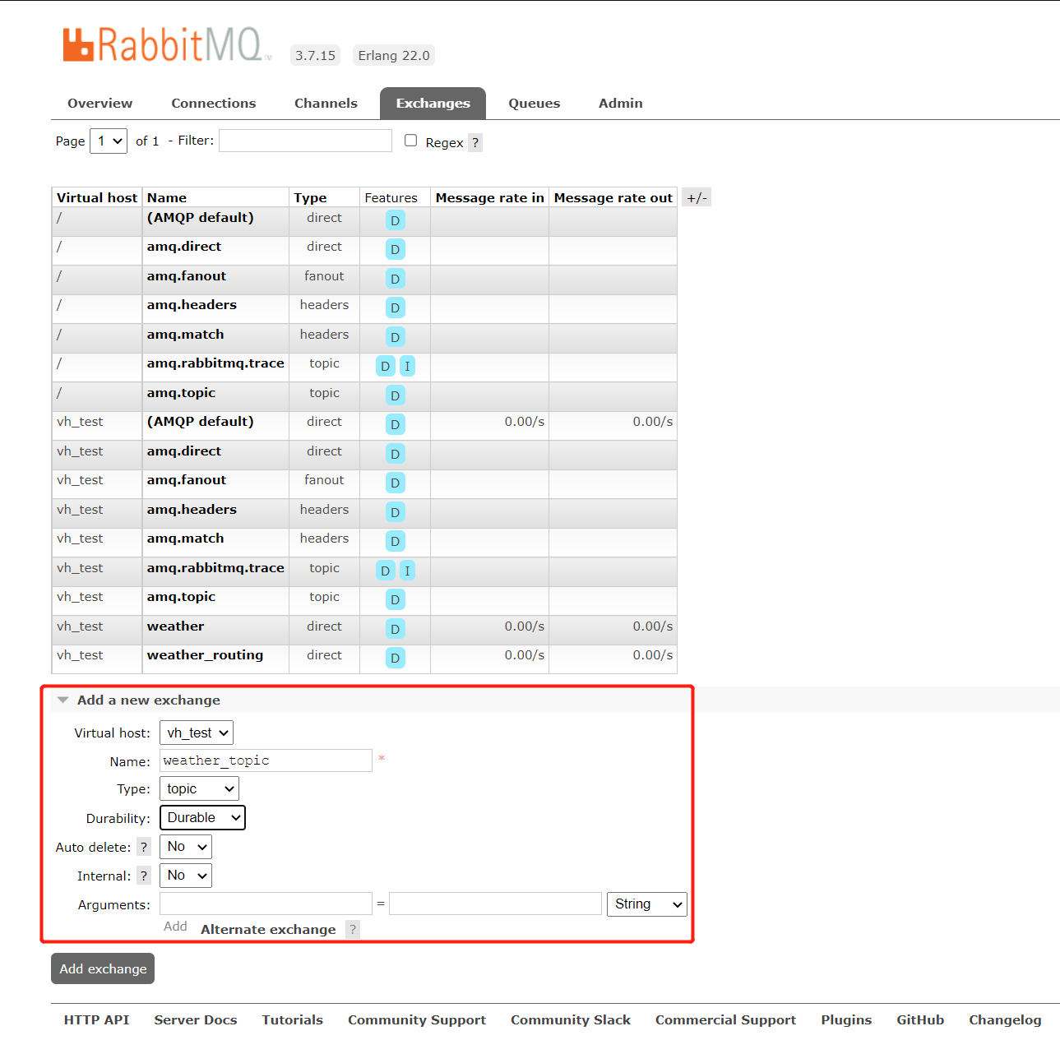Viewport: 1060px width, 1040px height.
Task: Click the exchange Name input field
Action: pyautogui.click(x=266, y=760)
